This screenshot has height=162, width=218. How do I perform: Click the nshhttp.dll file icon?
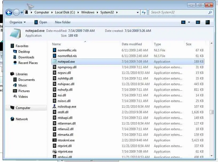pos(54,78)
